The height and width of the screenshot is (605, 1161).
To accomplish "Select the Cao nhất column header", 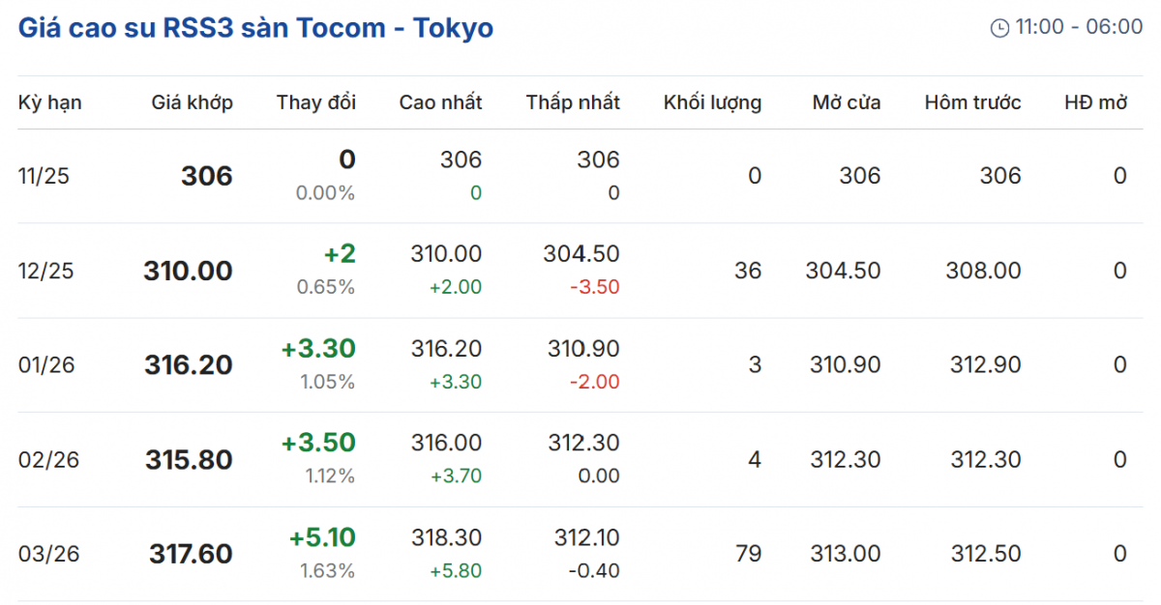I will click(x=440, y=102).
